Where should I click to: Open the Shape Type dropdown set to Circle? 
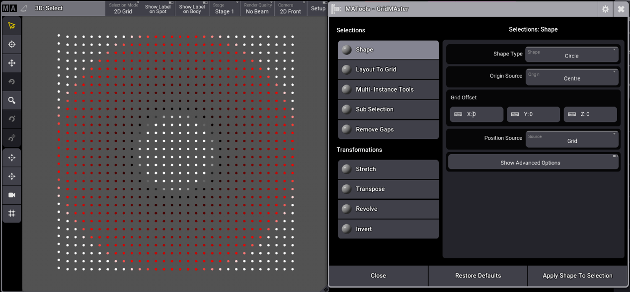(572, 54)
